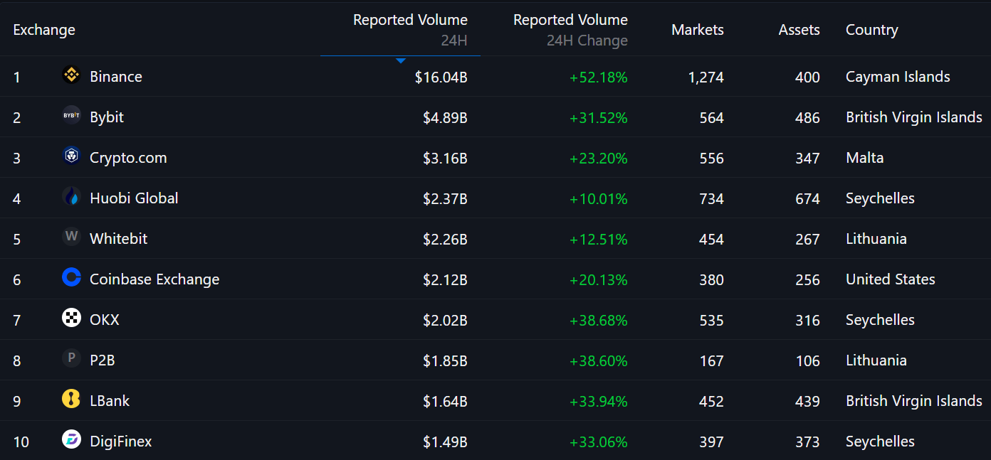Click the Bybit exchange logo

click(x=71, y=117)
